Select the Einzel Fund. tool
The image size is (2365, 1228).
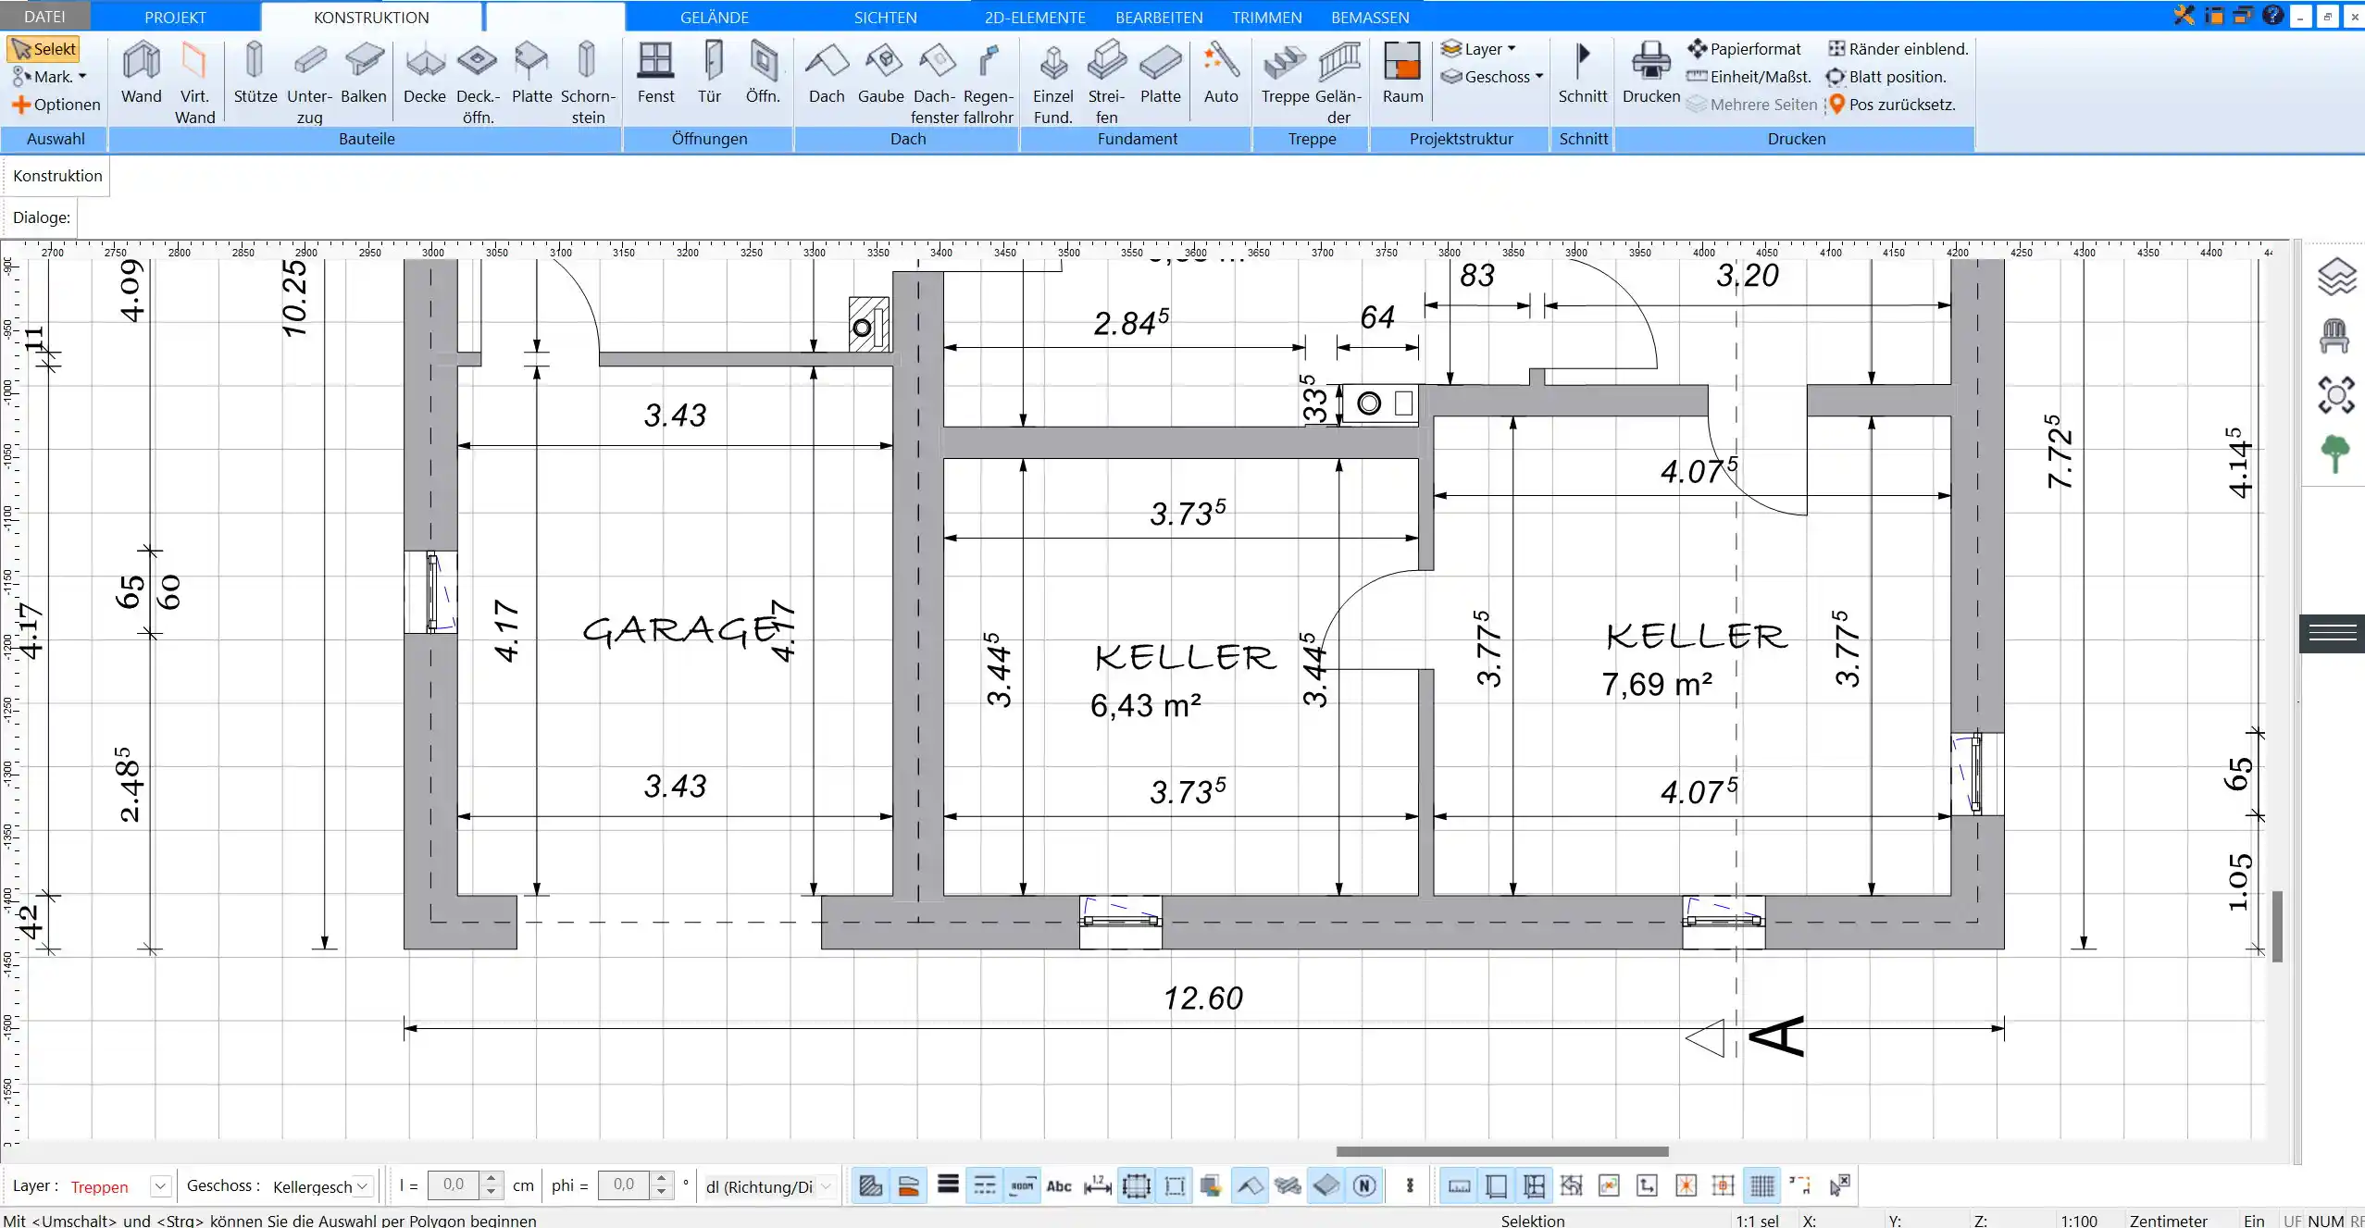1053,83
